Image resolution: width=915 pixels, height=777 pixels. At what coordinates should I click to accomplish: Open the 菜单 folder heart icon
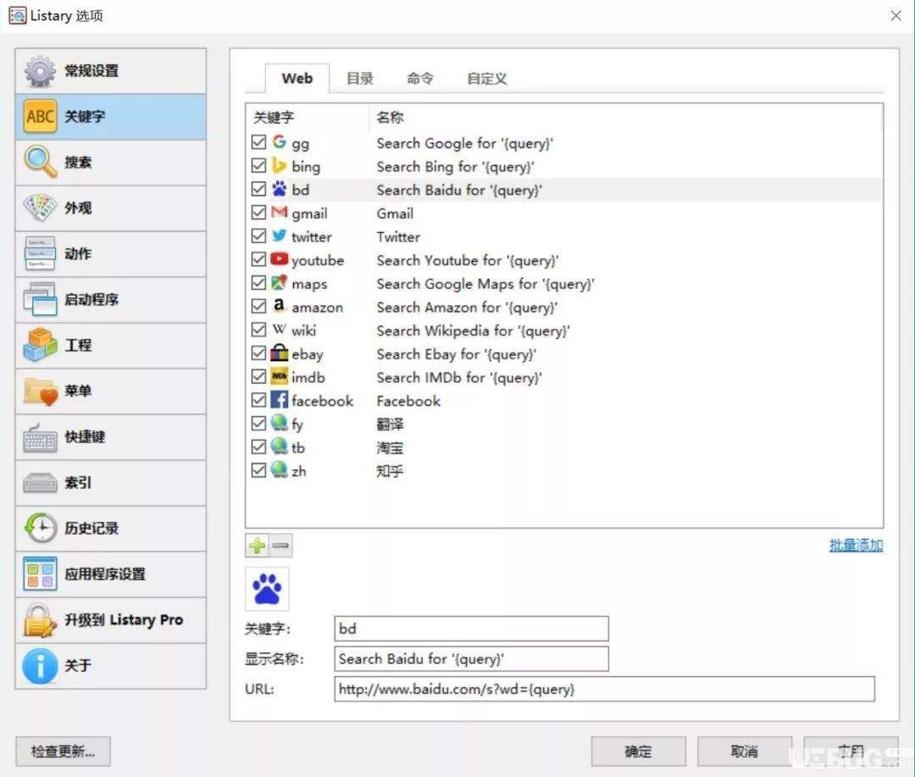click(40, 391)
